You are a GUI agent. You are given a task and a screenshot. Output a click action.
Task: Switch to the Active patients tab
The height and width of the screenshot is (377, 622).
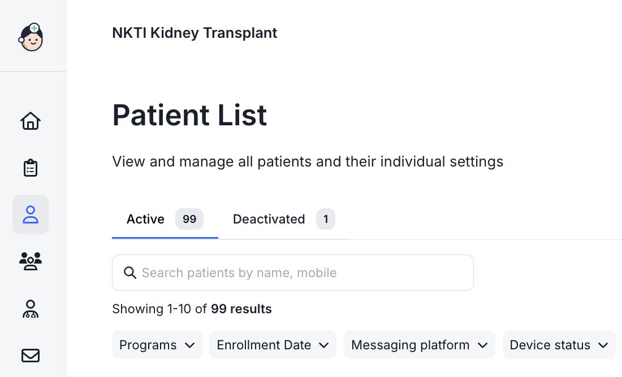click(145, 219)
